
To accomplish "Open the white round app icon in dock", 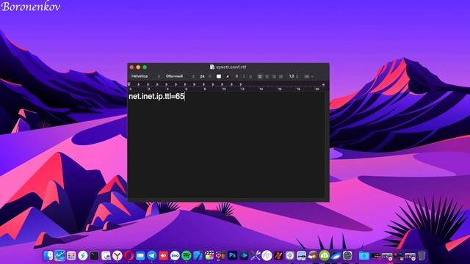I will [267, 256].
